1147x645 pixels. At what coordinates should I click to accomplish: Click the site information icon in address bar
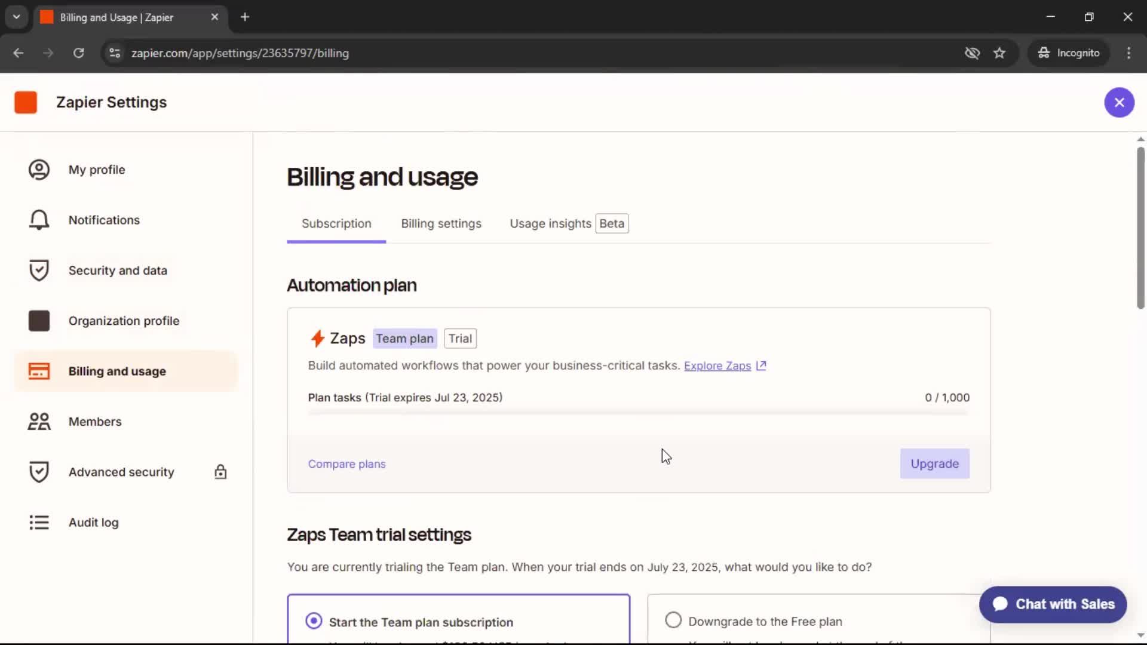coord(115,53)
